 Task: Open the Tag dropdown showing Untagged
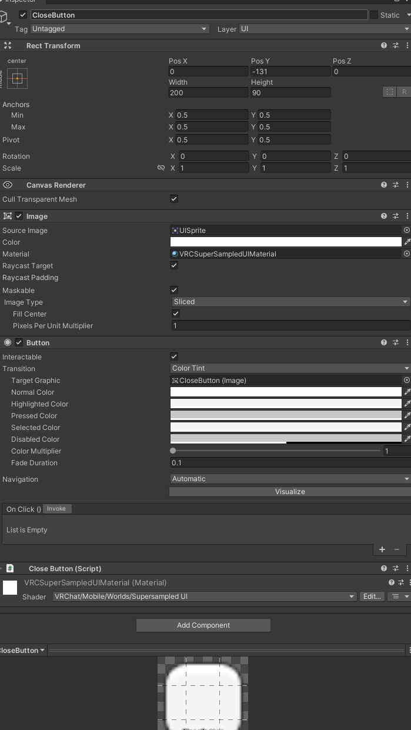pos(119,29)
